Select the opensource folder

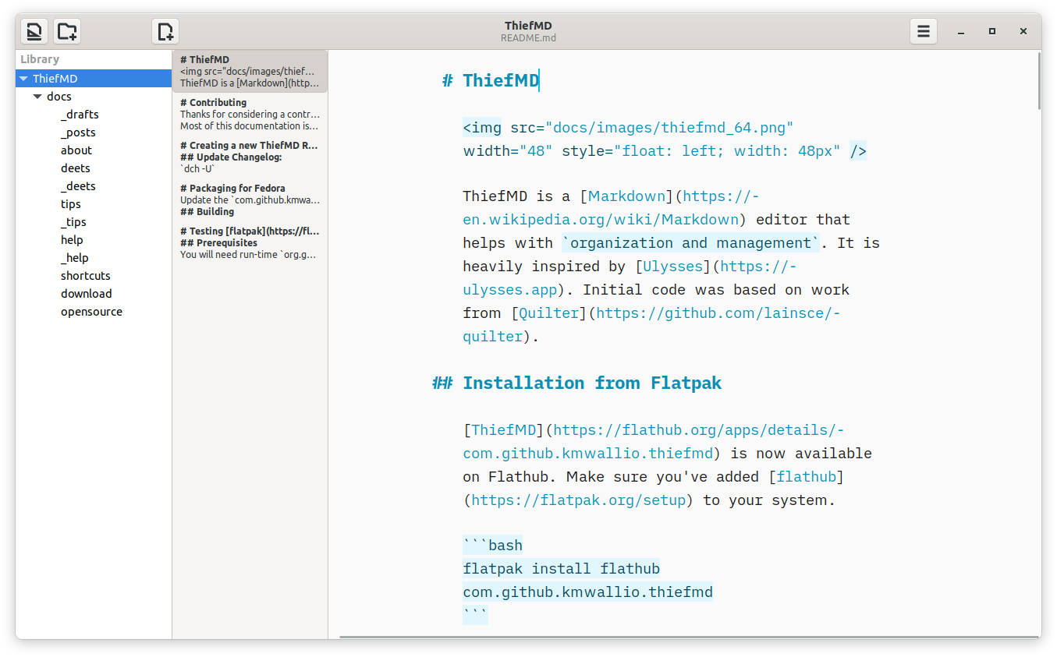(91, 312)
